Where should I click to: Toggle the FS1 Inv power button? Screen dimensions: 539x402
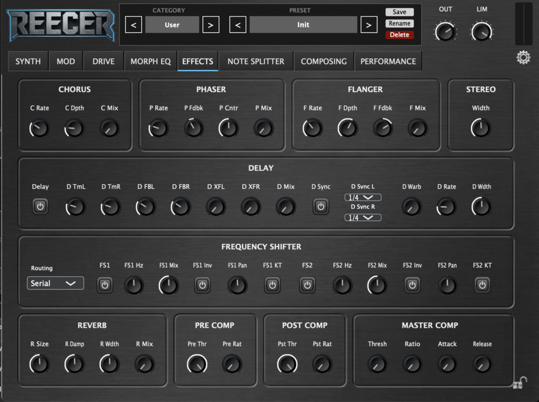[203, 285]
